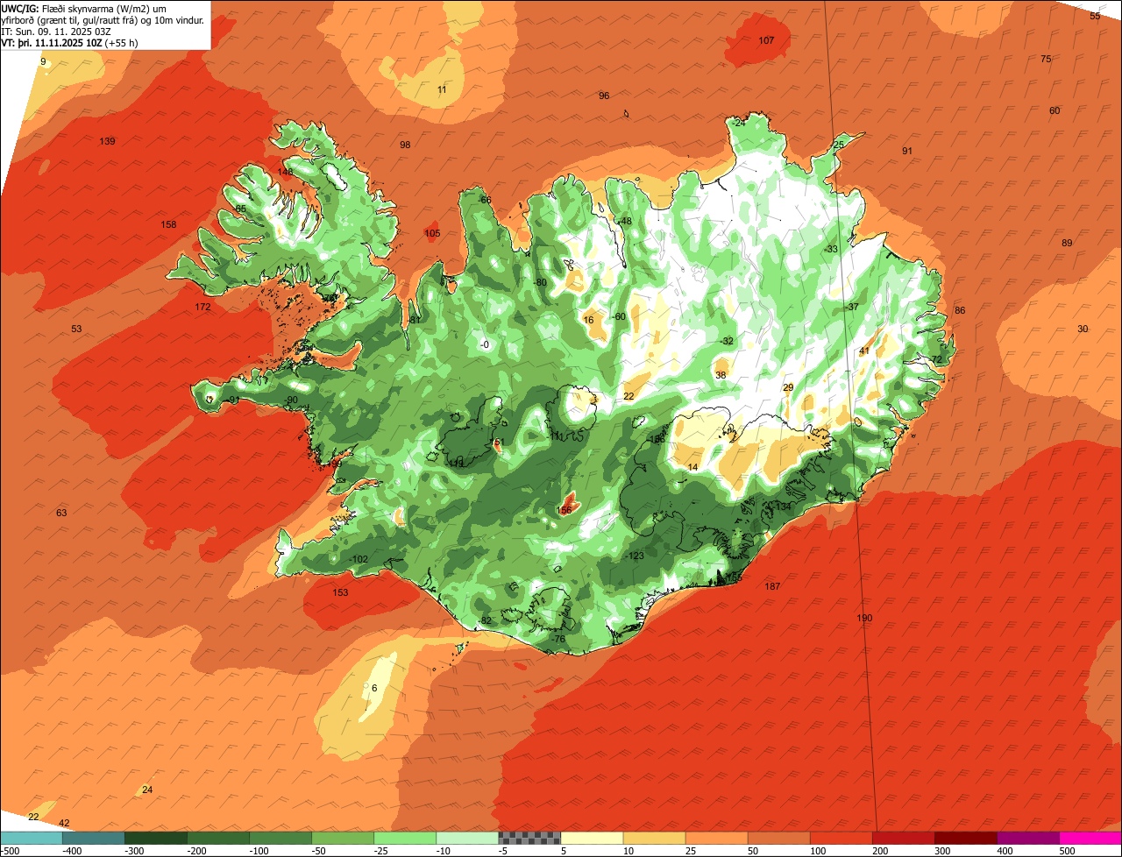
Task: Click the map value 172
Action: pyautogui.click(x=202, y=307)
